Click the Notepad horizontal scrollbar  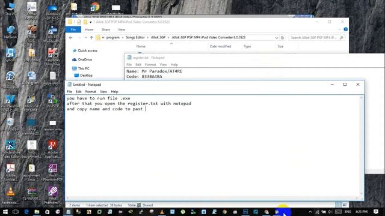(x=212, y=198)
